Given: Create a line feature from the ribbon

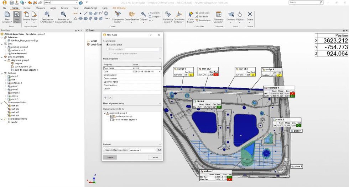Looking at the screenshot, I should click(x=85, y=13).
